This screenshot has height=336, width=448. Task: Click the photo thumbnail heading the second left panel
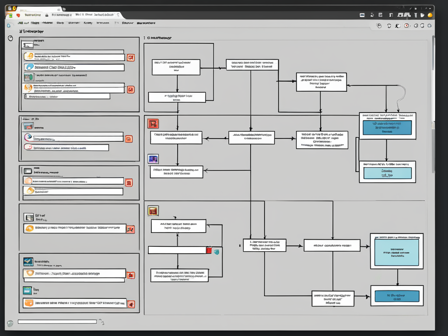pyautogui.click(x=28, y=126)
